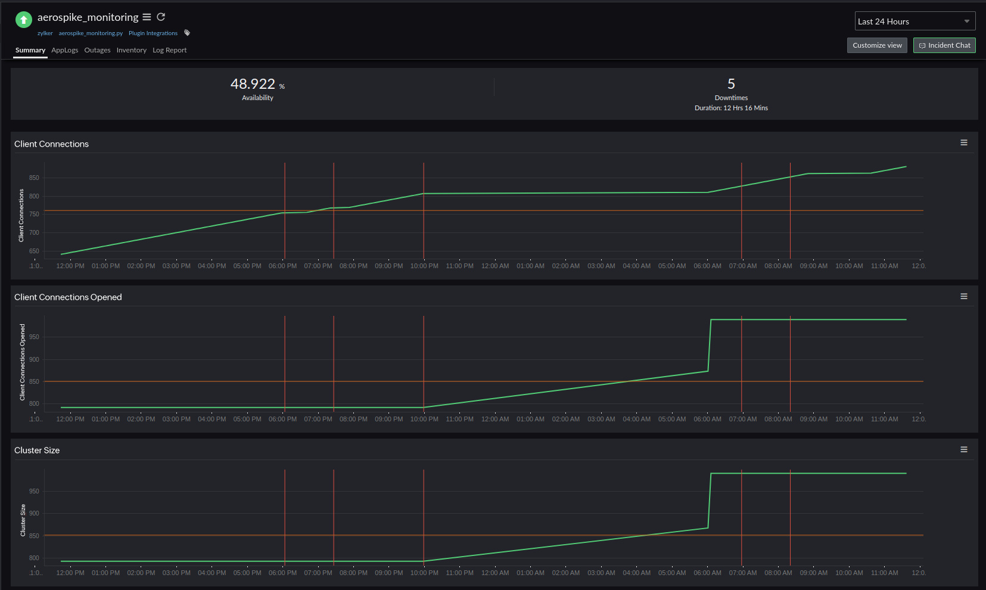The width and height of the screenshot is (986, 590).
Task: Click the 06:00 AM label on Cluster Size axis
Action: pyautogui.click(x=707, y=573)
